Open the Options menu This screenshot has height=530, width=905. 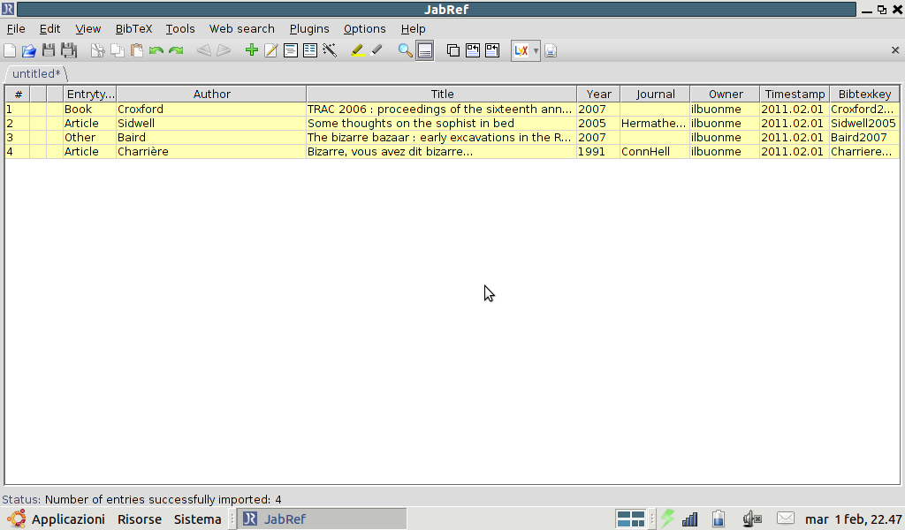[364, 29]
